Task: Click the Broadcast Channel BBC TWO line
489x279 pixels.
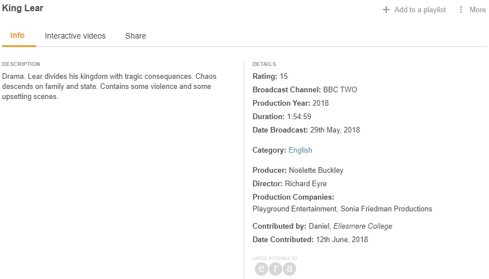Action: pos(305,89)
